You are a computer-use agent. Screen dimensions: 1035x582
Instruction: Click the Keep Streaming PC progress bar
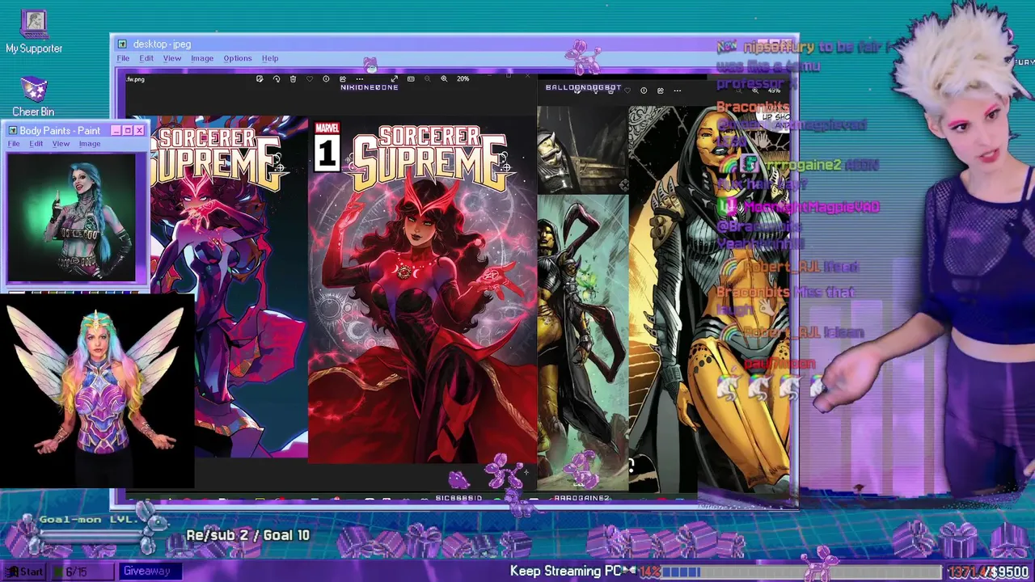point(802,571)
